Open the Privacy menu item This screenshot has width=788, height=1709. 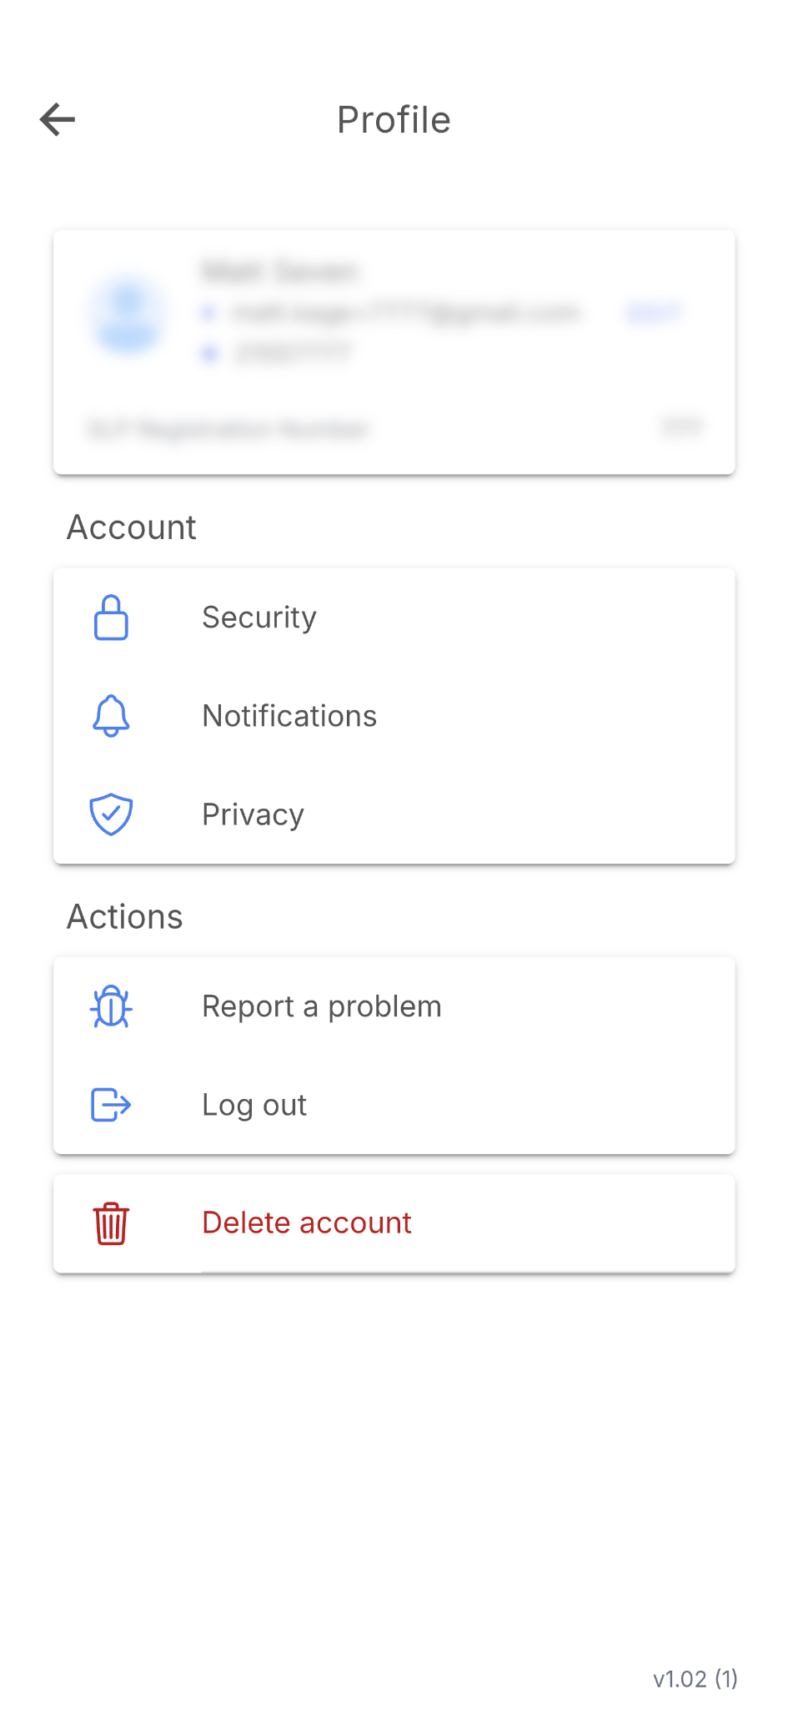(253, 814)
